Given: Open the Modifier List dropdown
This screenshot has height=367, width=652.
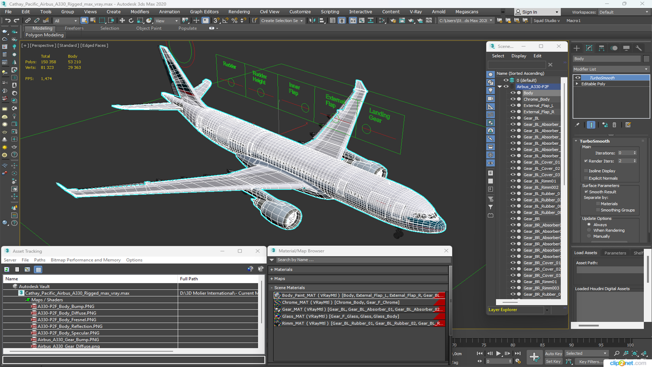Looking at the screenshot, I should point(611,69).
